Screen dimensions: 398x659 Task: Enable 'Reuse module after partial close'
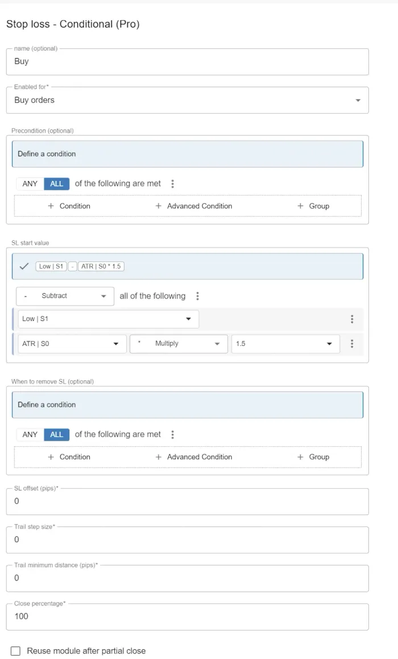tap(15, 650)
